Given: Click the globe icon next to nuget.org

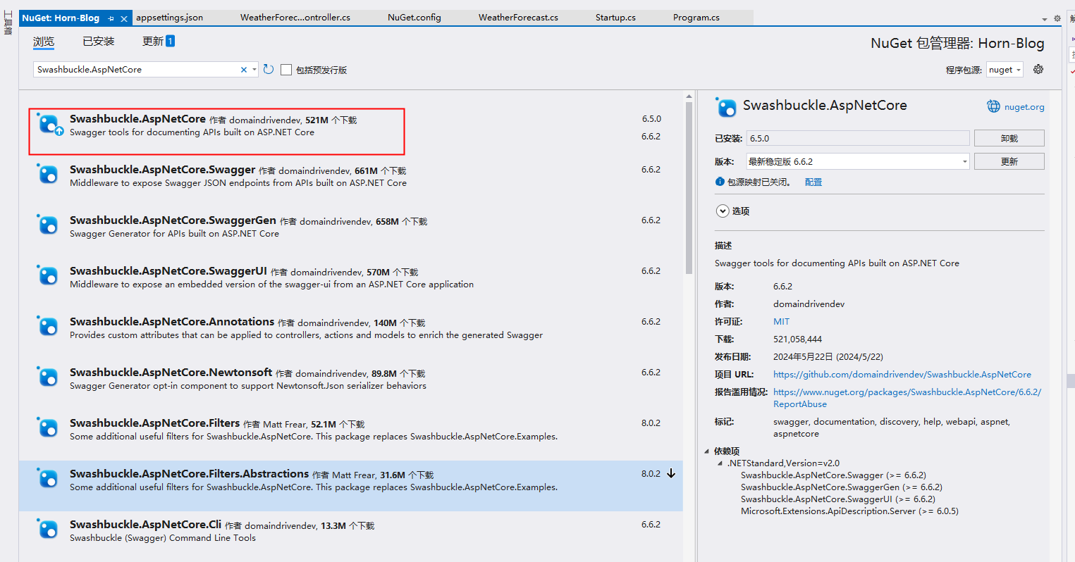Looking at the screenshot, I should pyautogui.click(x=993, y=106).
